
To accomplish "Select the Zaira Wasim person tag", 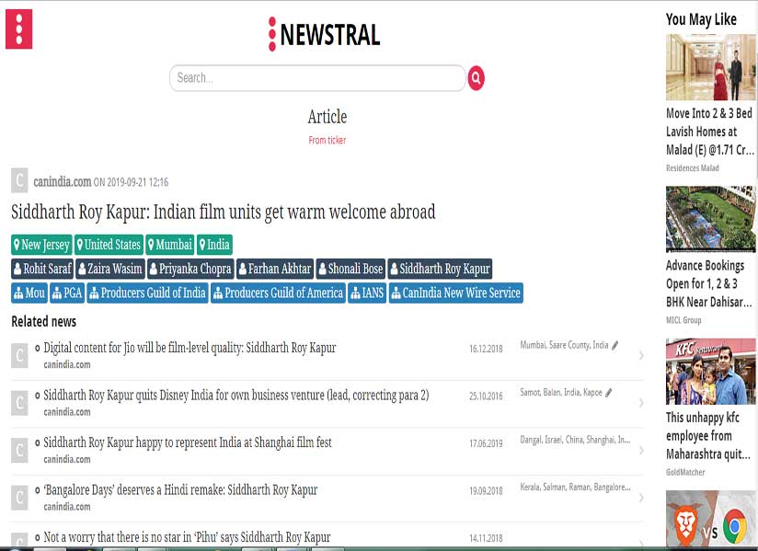I will 110,269.
